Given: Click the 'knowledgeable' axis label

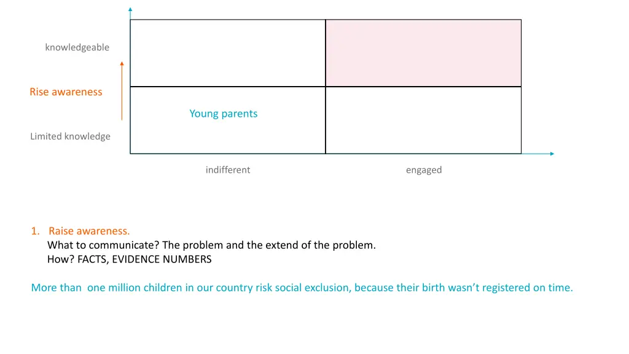Looking at the screenshot, I should tap(77, 47).
